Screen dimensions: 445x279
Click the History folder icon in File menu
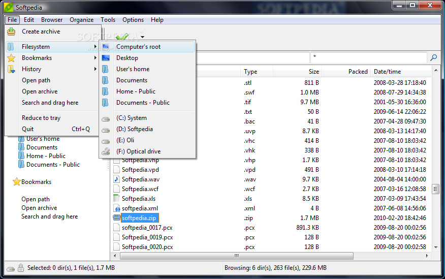point(11,69)
